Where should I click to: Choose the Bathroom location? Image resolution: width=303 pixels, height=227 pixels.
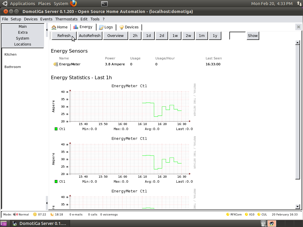click(12, 67)
